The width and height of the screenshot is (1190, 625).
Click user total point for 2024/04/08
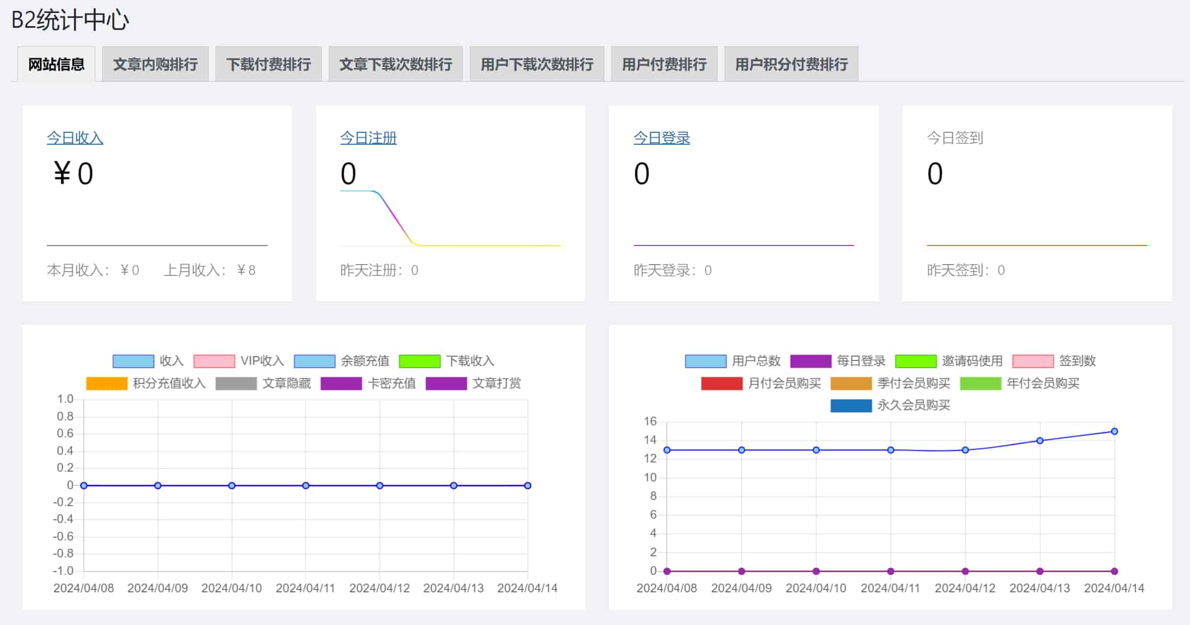pyautogui.click(x=667, y=450)
